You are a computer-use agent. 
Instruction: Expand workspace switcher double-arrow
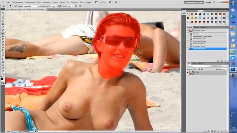click(x=214, y=2)
